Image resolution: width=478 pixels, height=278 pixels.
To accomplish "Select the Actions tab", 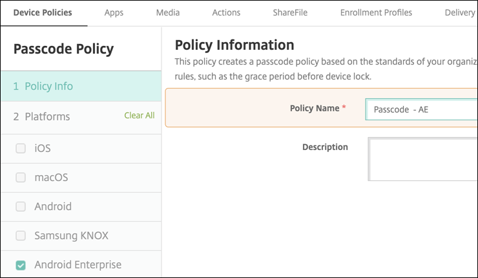I will point(226,12).
